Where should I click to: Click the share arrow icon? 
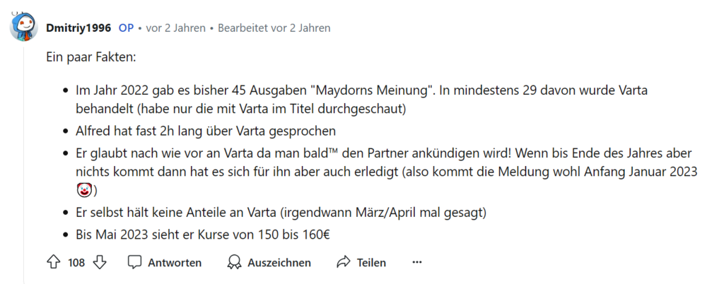pos(344,263)
